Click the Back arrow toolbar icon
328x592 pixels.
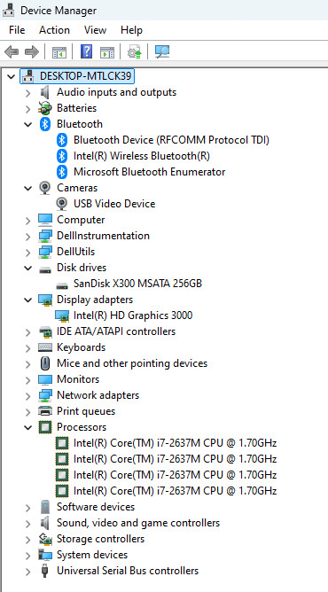(12, 51)
